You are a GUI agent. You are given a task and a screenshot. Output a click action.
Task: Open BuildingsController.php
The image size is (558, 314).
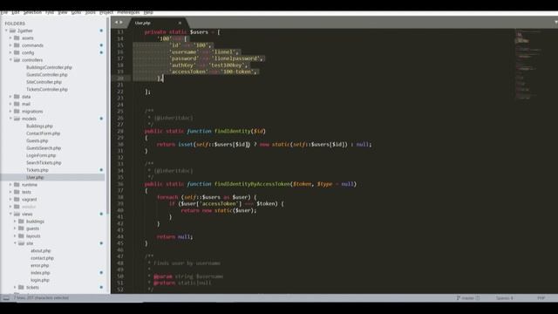pos(49,67)
